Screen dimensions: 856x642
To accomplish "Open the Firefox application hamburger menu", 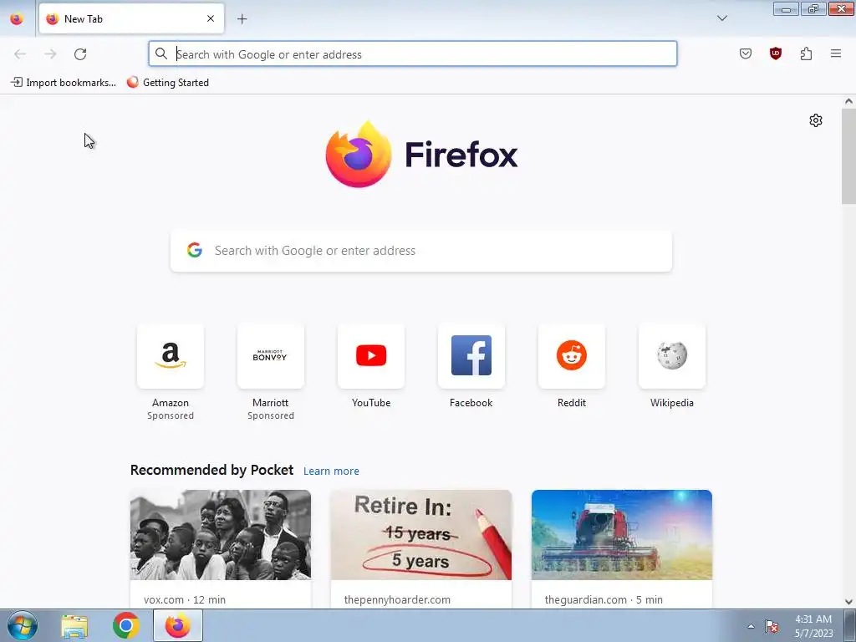I will point(836,53).
